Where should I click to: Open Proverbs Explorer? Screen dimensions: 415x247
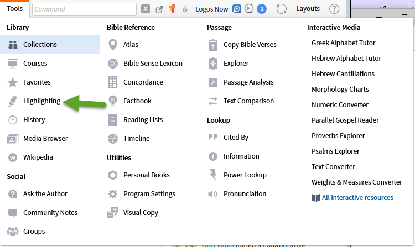(x=338, y=136)
